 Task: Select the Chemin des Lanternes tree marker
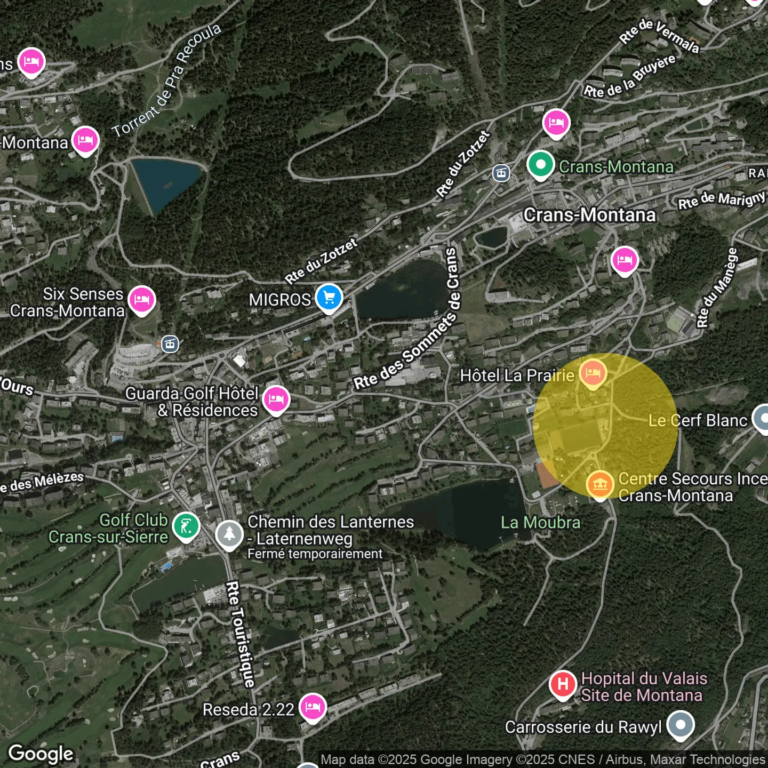229,534
